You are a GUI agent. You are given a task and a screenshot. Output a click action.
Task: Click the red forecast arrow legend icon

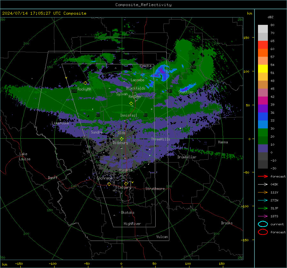tap(263, 176)
